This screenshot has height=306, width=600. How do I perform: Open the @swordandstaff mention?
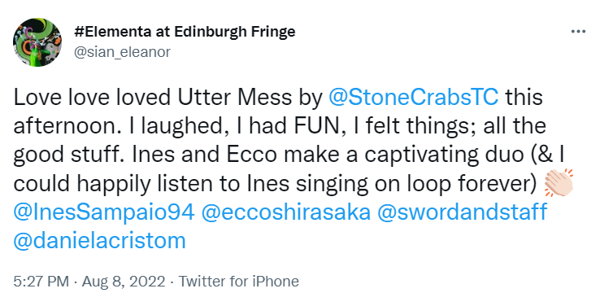point(463,212)
